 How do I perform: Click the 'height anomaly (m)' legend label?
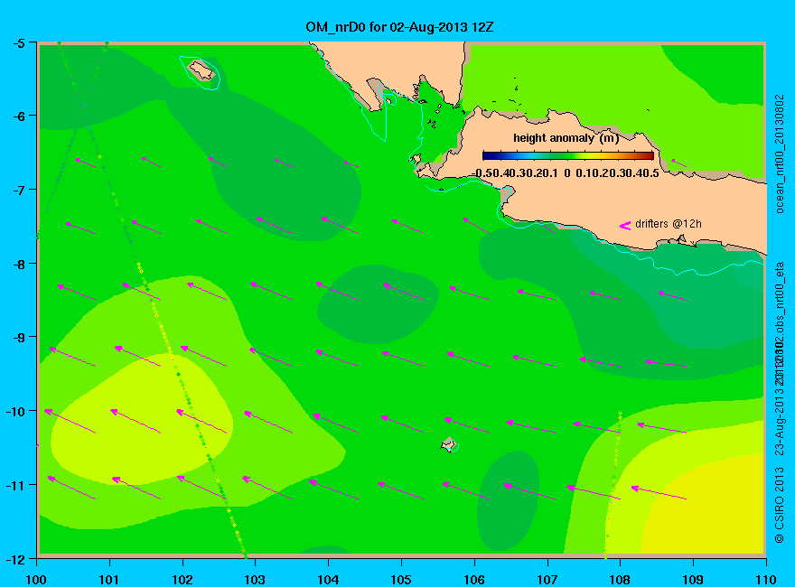[x=566, y=138]
